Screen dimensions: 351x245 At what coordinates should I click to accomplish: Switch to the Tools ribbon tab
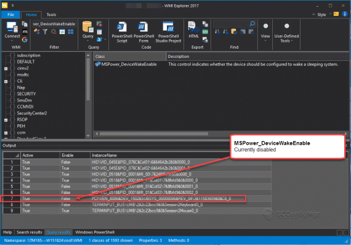[x=51, y=15]
